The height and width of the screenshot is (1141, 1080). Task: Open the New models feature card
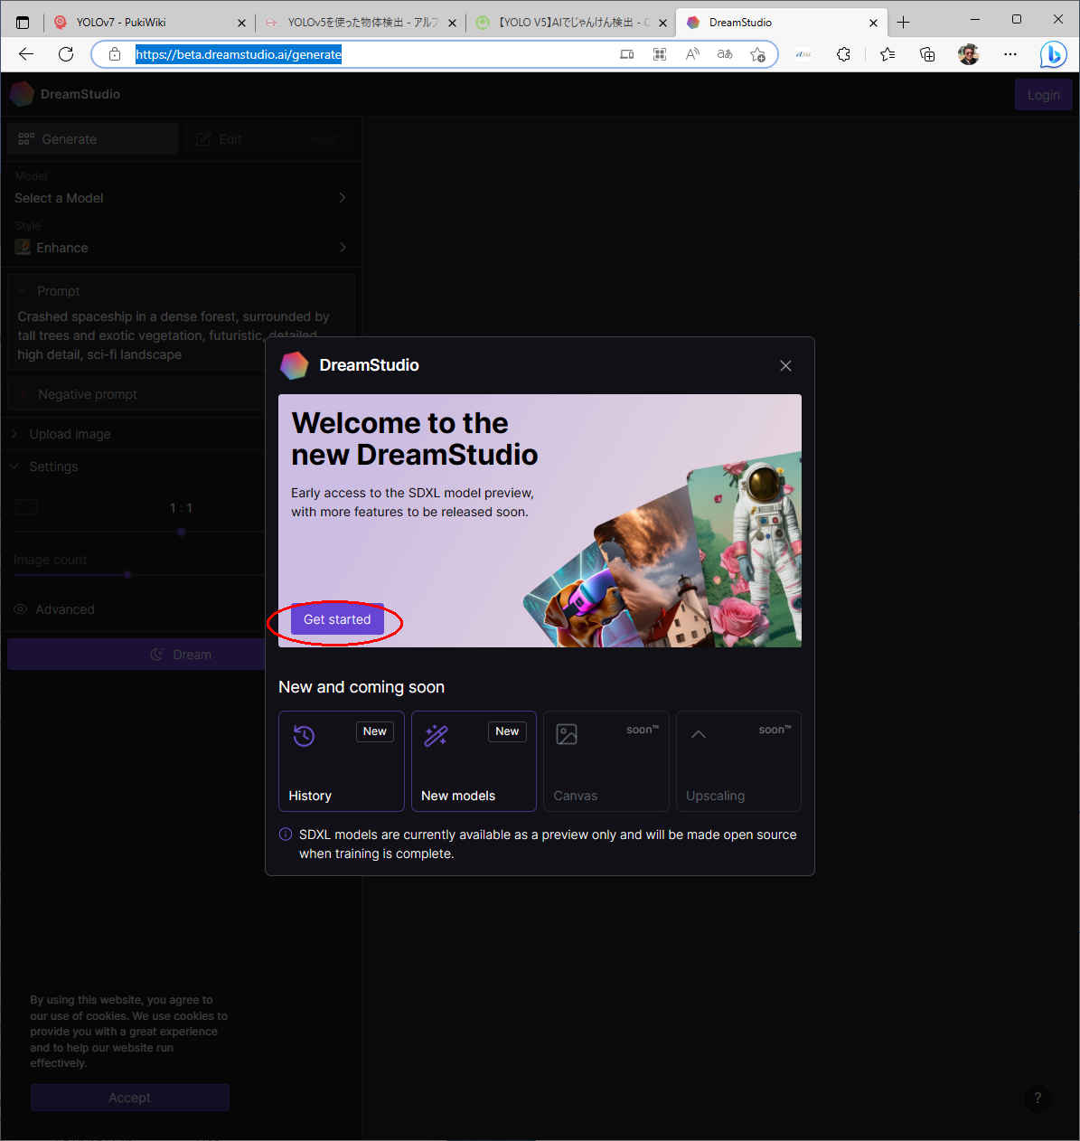tap(474, 761)
